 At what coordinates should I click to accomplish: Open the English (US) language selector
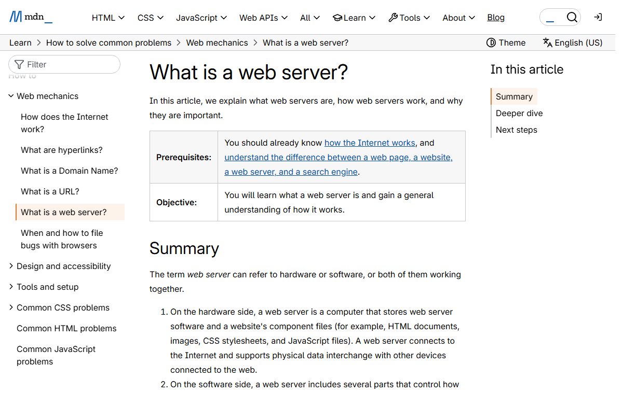(573, 43)
